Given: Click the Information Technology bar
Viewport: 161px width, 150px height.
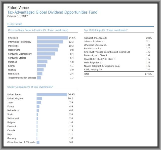Looking at the screenshot, I should click(50, 42).
